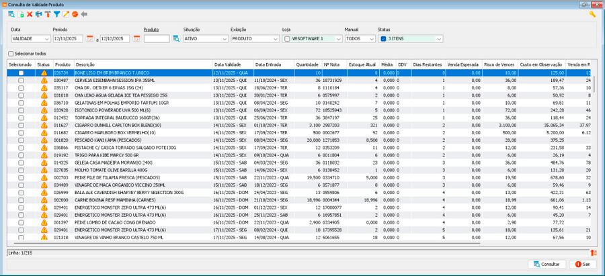Click the red X delete toolbar icon
The height and width of the screenshot is (276, 605).
tap(30, 14)
